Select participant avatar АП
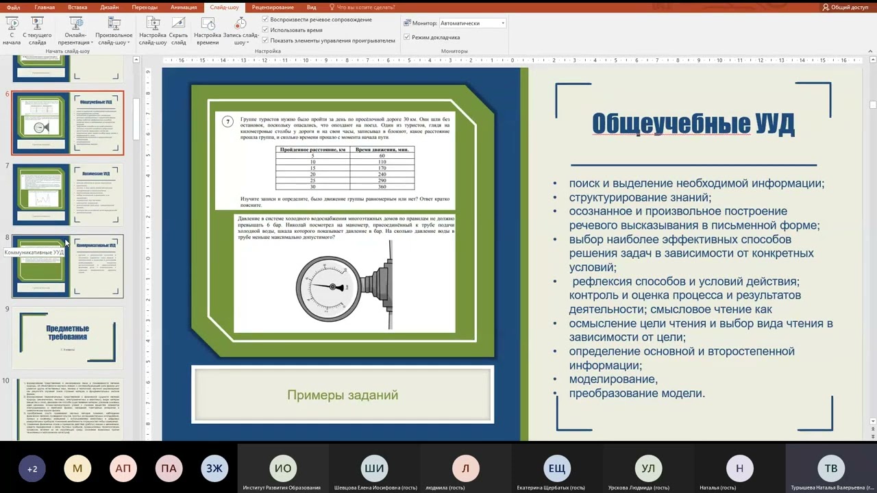This screenshot has height=493, width=877. tap(123, 468)
